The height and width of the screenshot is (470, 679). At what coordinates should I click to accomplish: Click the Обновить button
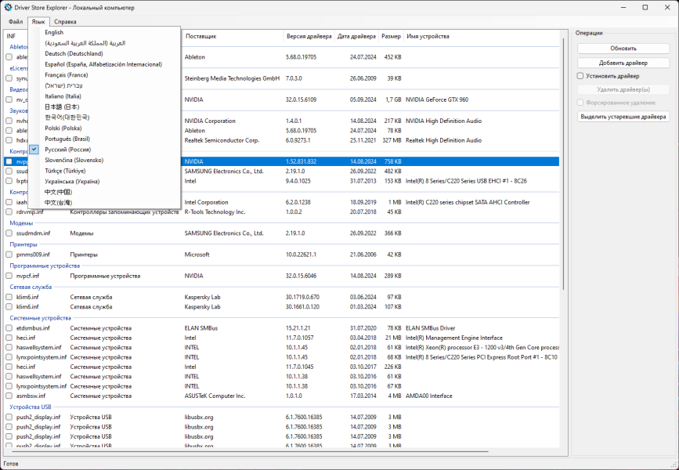coord(623,49)
